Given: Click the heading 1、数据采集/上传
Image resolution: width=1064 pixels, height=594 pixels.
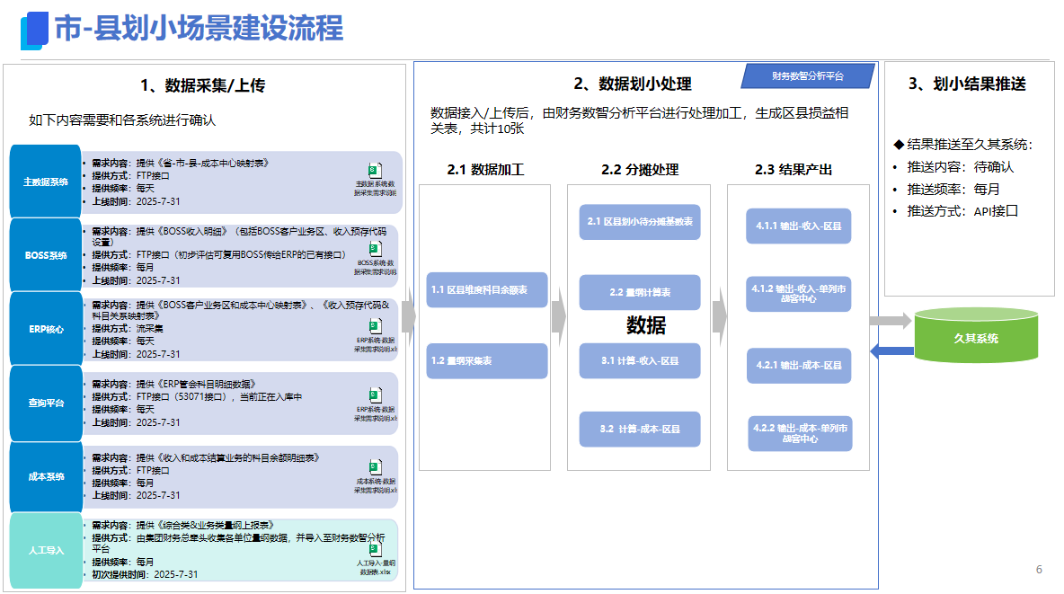Looking at the screenshot, I should point(202,85).
